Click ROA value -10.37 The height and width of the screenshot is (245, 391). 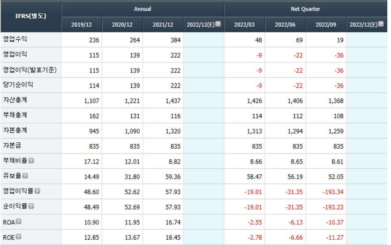point(335,222)
